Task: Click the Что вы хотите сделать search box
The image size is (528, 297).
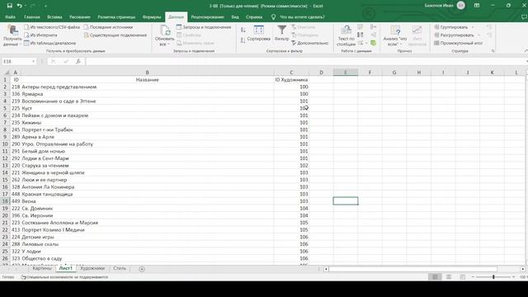Action: click(x=303, y=16)
